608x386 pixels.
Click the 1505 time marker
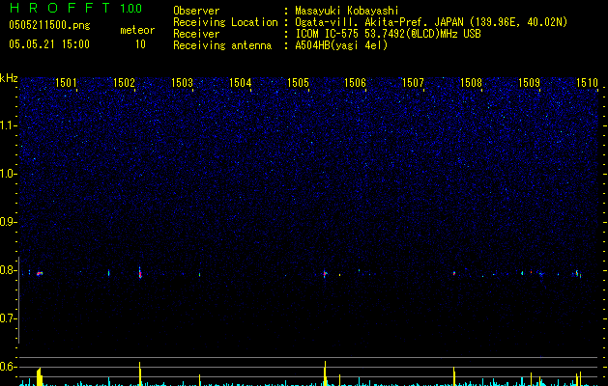(x=298, y=82)
